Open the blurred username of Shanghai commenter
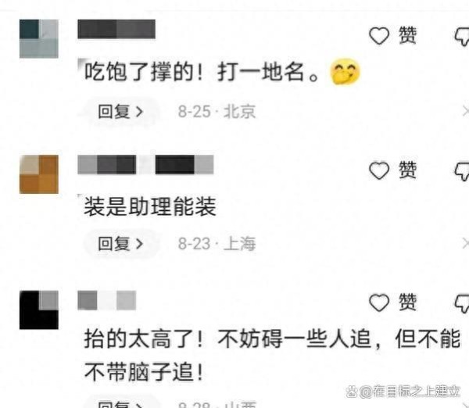 (x=145, y=164)
